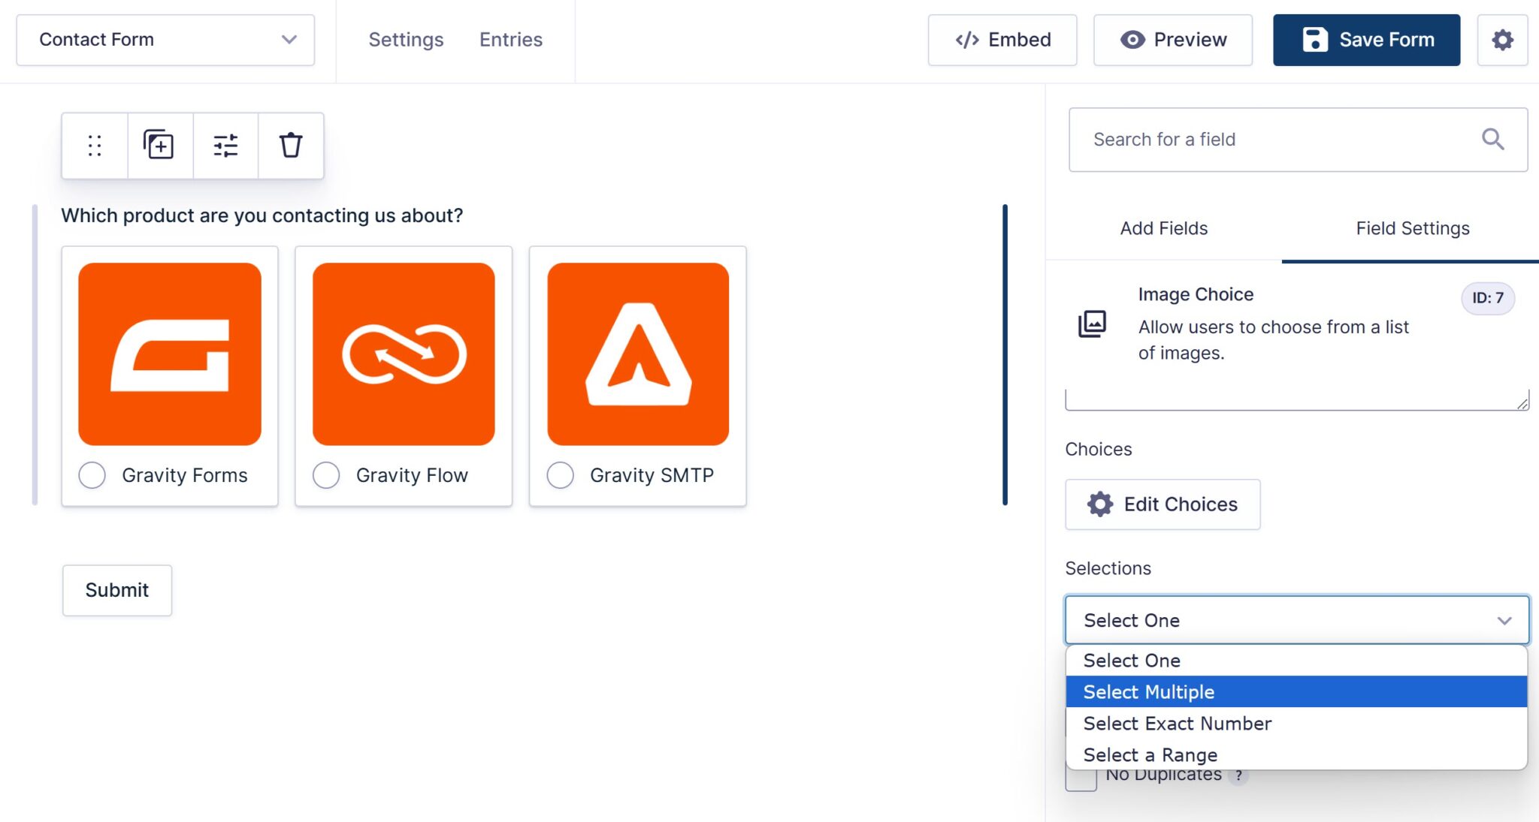This screenshot has height=822, width=1539.
Task: Click the Edit Choices button
Action: click(x=1162, y=504)
